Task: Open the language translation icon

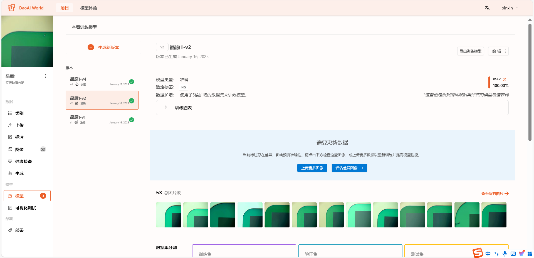Action: click(487, 8)
